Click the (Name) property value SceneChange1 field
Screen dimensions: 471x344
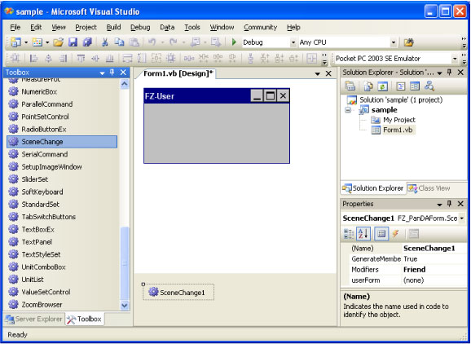[x=434, y=249]
